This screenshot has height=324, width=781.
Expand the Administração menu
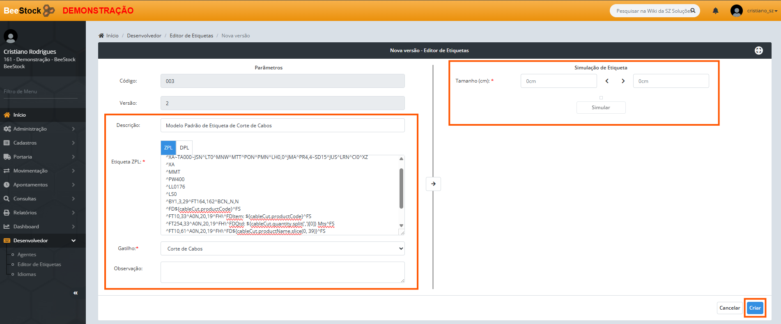[39, 129]
